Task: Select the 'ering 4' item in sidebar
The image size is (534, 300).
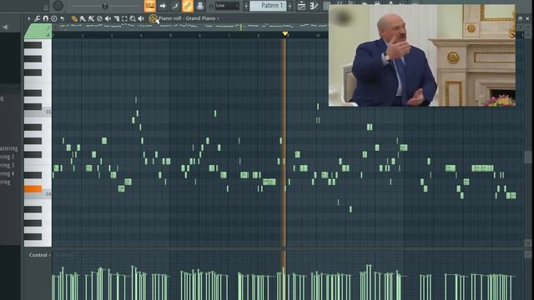Action: click(x=8, y=173)
